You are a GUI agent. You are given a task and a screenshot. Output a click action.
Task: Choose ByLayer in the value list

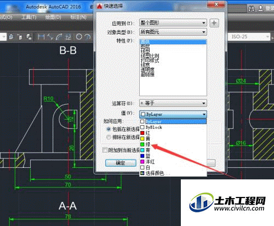tap(173, 121)
